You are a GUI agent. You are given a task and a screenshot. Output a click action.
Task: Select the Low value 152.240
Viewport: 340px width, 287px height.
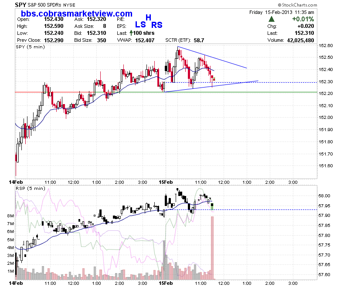click(54, 33)
